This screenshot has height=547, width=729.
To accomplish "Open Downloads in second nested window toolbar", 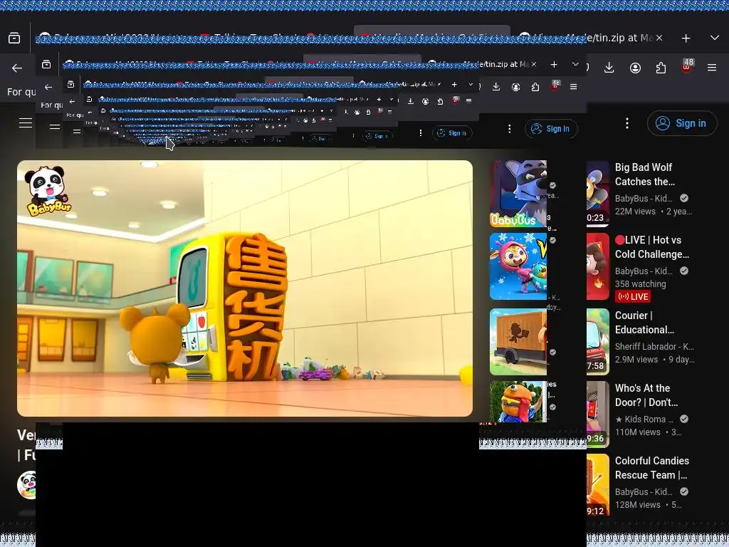I will point(496,87).
